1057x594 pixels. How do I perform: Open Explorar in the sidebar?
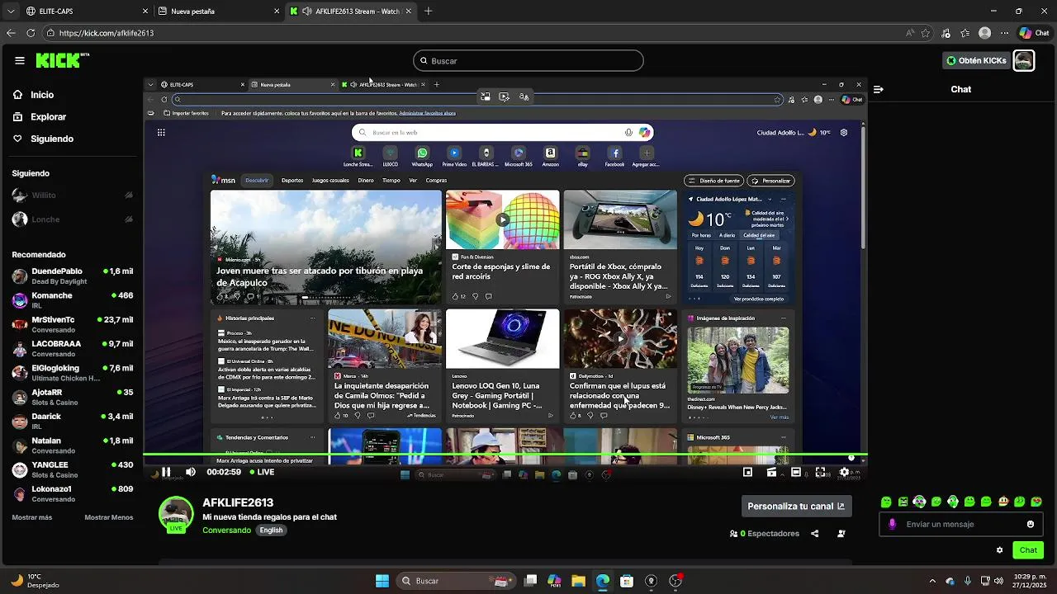[48, 117]
